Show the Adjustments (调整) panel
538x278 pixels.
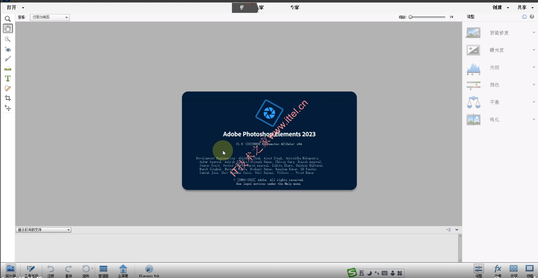tap(478, 270)
